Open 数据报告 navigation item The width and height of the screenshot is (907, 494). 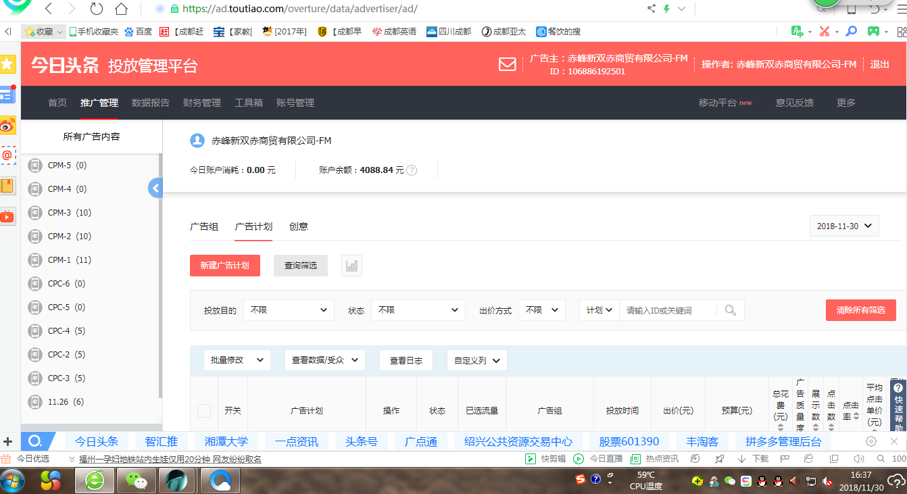tap(151, 103)
